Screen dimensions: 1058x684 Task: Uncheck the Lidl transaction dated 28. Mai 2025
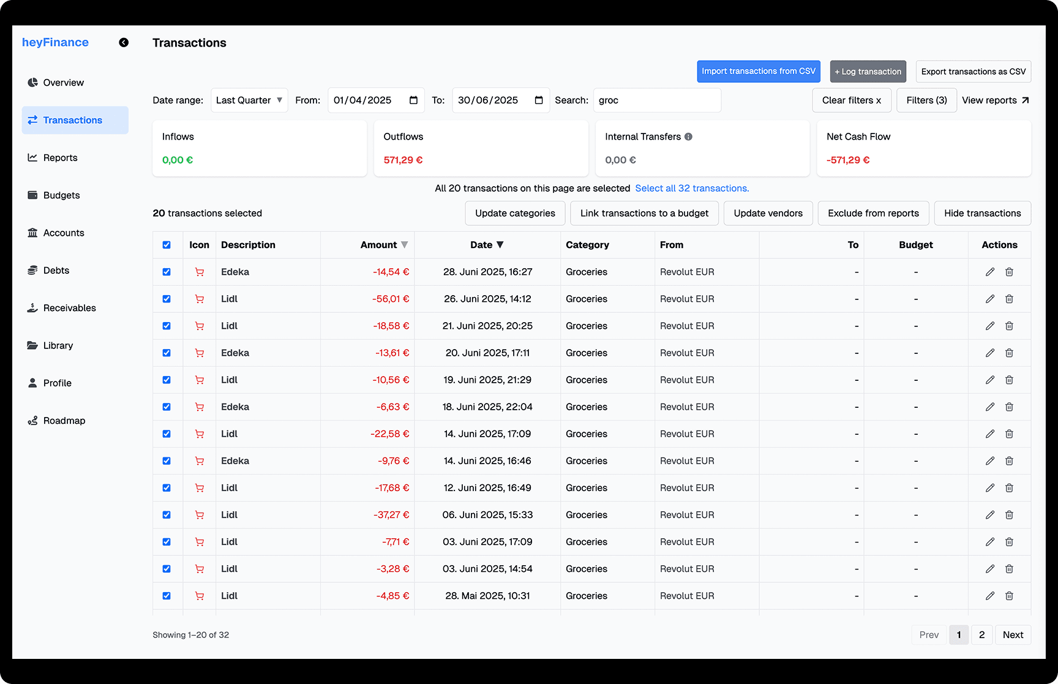tap(167, 595)
